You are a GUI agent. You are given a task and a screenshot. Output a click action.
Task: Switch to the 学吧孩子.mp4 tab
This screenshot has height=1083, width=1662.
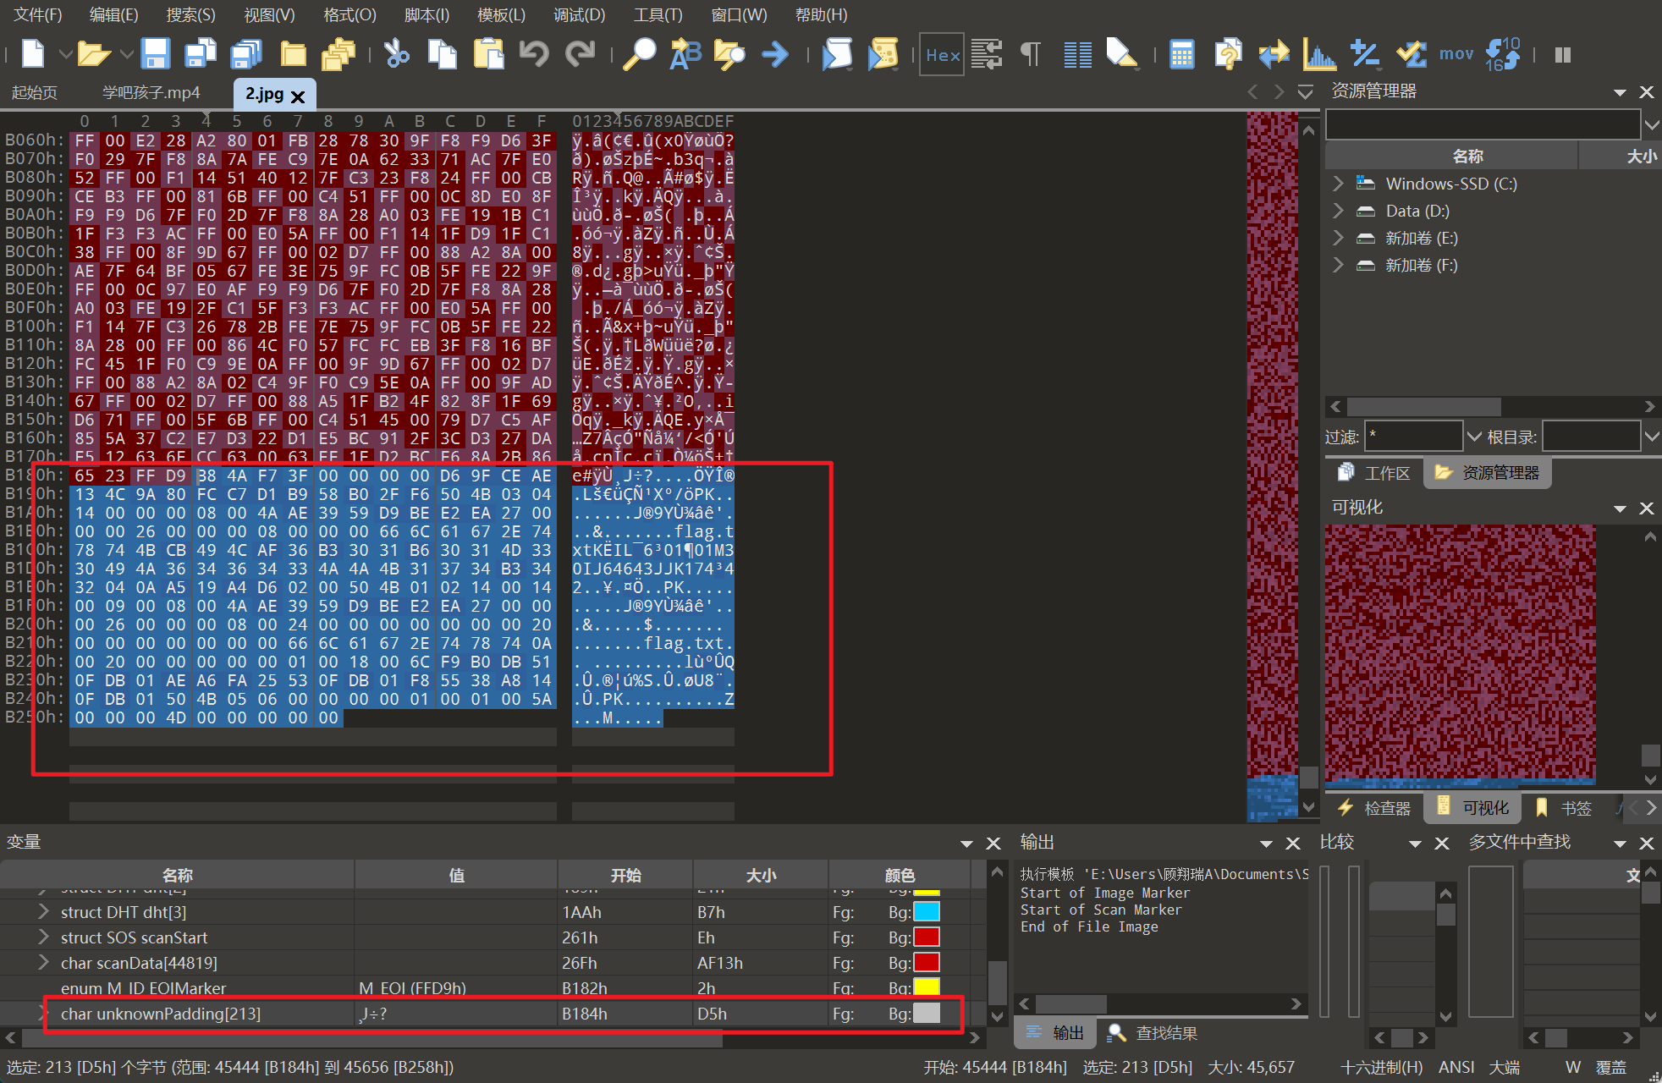151,92
